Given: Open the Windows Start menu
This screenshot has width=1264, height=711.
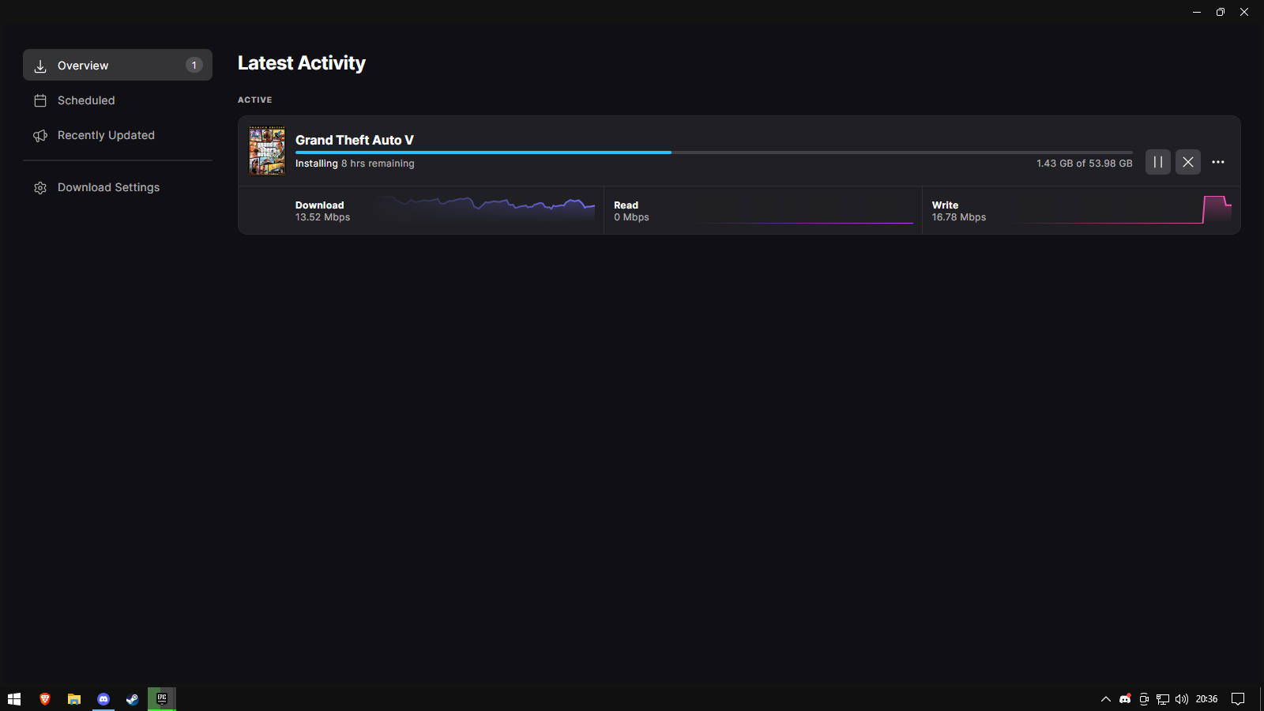Looking at the screenshot, I should [x=14, y=699].
